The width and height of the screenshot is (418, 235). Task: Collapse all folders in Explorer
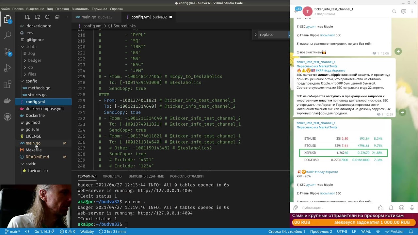click(57, 17)
